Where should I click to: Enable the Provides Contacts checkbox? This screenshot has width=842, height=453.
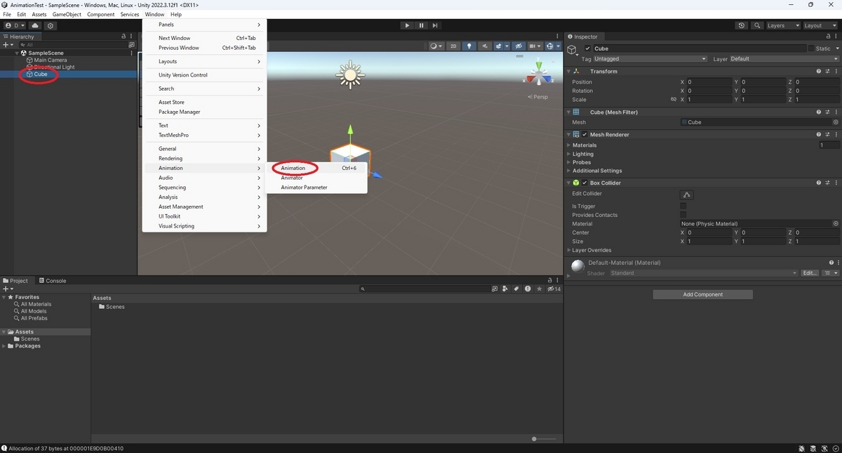pos(683,215)
